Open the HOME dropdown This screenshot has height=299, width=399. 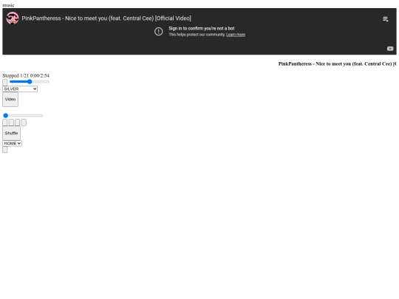(x=13, y=143)
